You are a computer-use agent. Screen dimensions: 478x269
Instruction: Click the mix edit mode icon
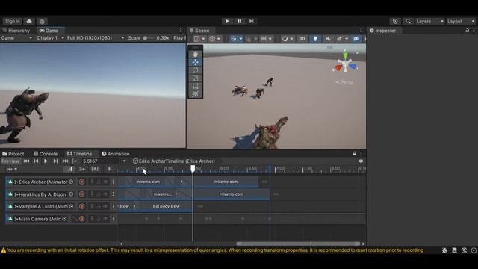coord(69,169)
